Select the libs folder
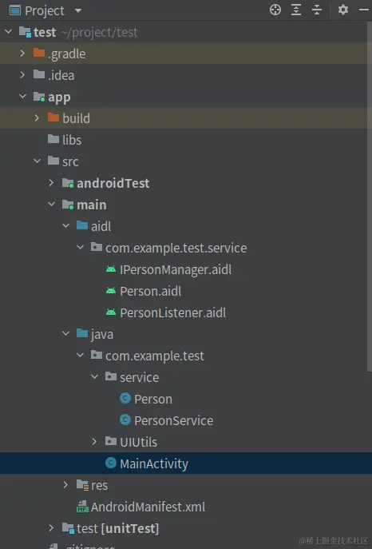This screenshot has height=549, width=372. (65, 140)
